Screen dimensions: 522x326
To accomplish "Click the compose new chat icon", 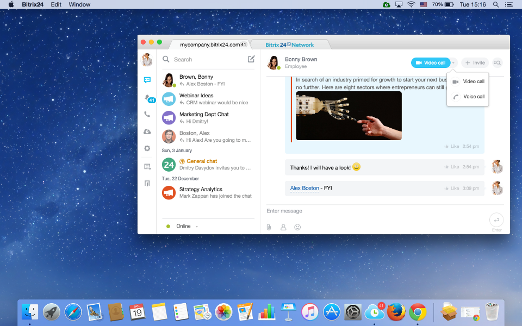I will tap(251, 59).
